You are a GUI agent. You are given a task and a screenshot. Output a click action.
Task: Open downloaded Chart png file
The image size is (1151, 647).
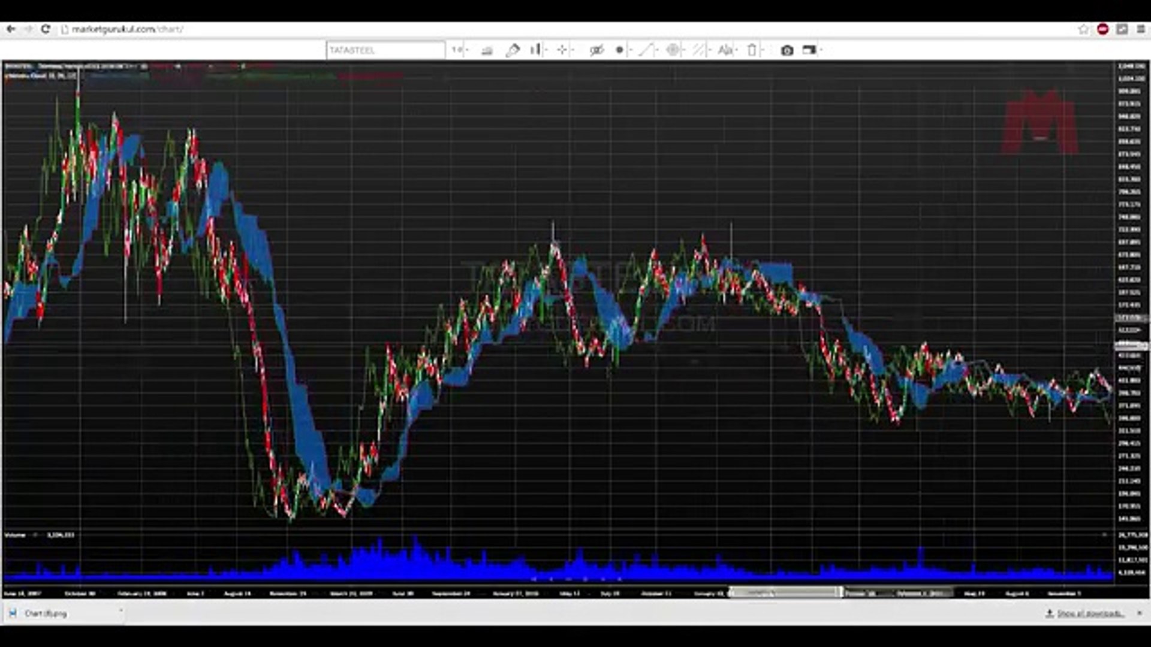(x=46, y=613)
